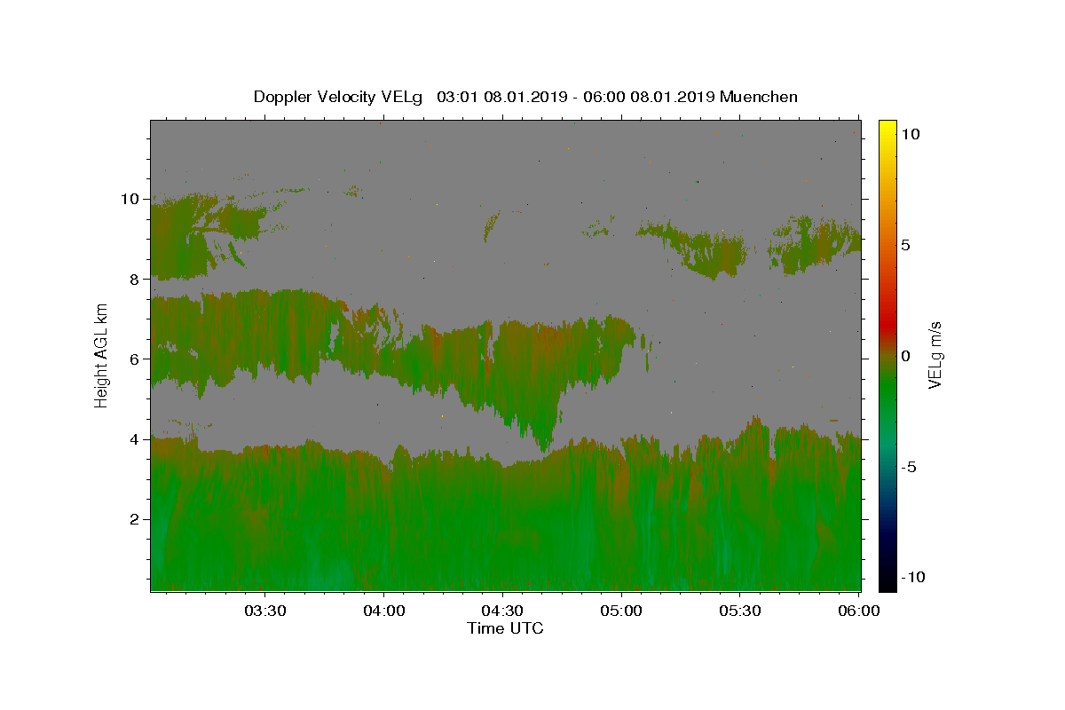
Task: Click the 04:00 time tick label
Action: click(x=384, y=611)
